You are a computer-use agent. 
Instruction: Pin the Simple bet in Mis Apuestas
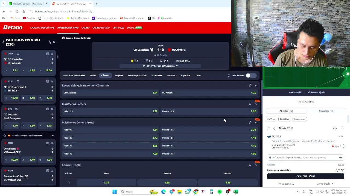[269, 128]
